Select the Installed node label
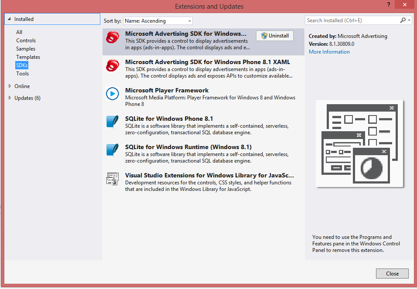This screenshot has width=417, height=289. pyautogui.click(x=24, y=19)
